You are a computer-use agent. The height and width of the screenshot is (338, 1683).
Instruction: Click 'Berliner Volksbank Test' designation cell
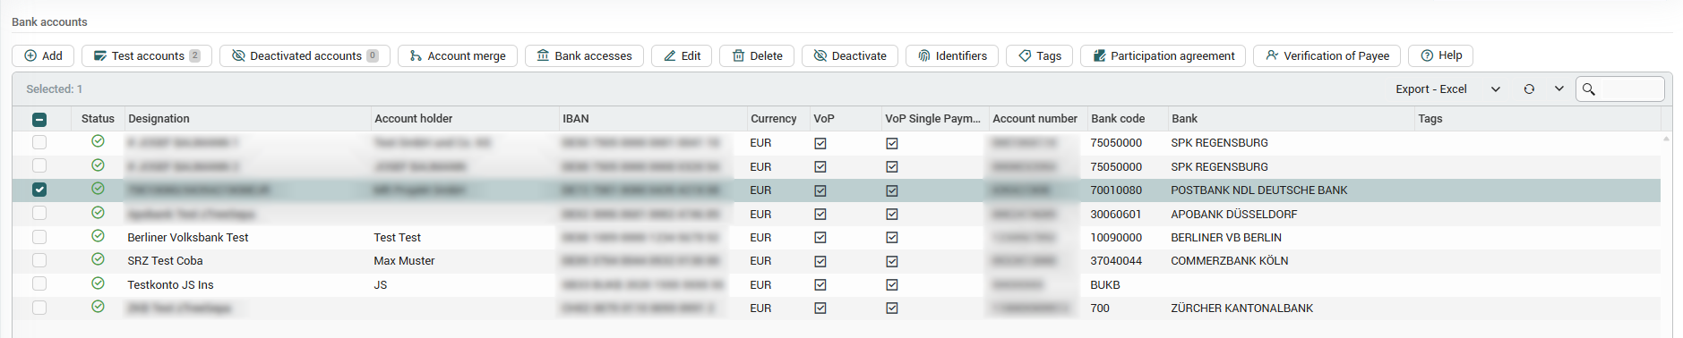(188, 237)
